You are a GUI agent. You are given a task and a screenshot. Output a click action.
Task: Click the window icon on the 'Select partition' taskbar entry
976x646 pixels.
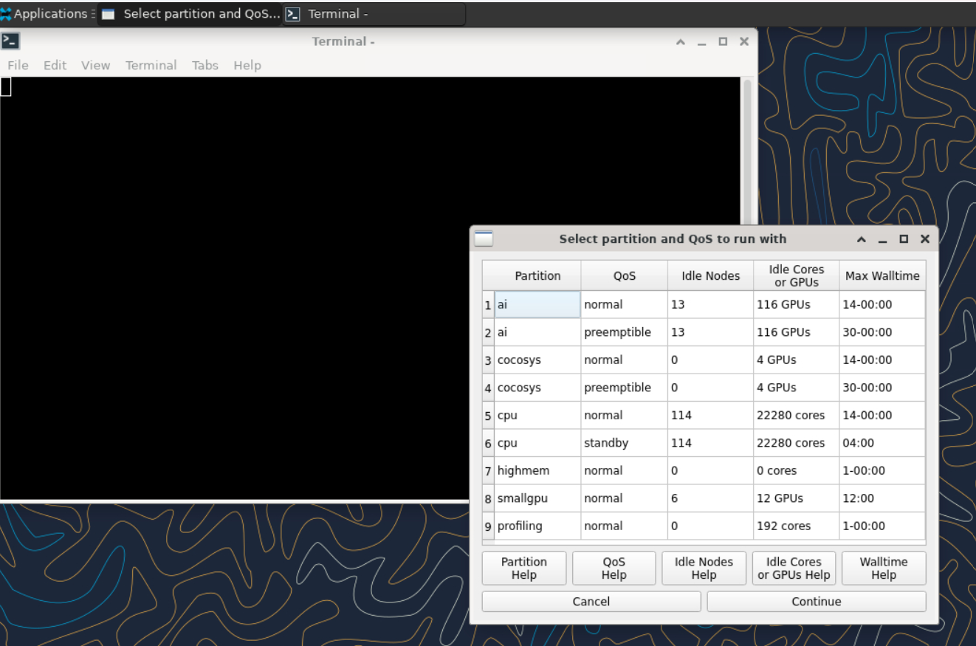(x=108, y=13)
